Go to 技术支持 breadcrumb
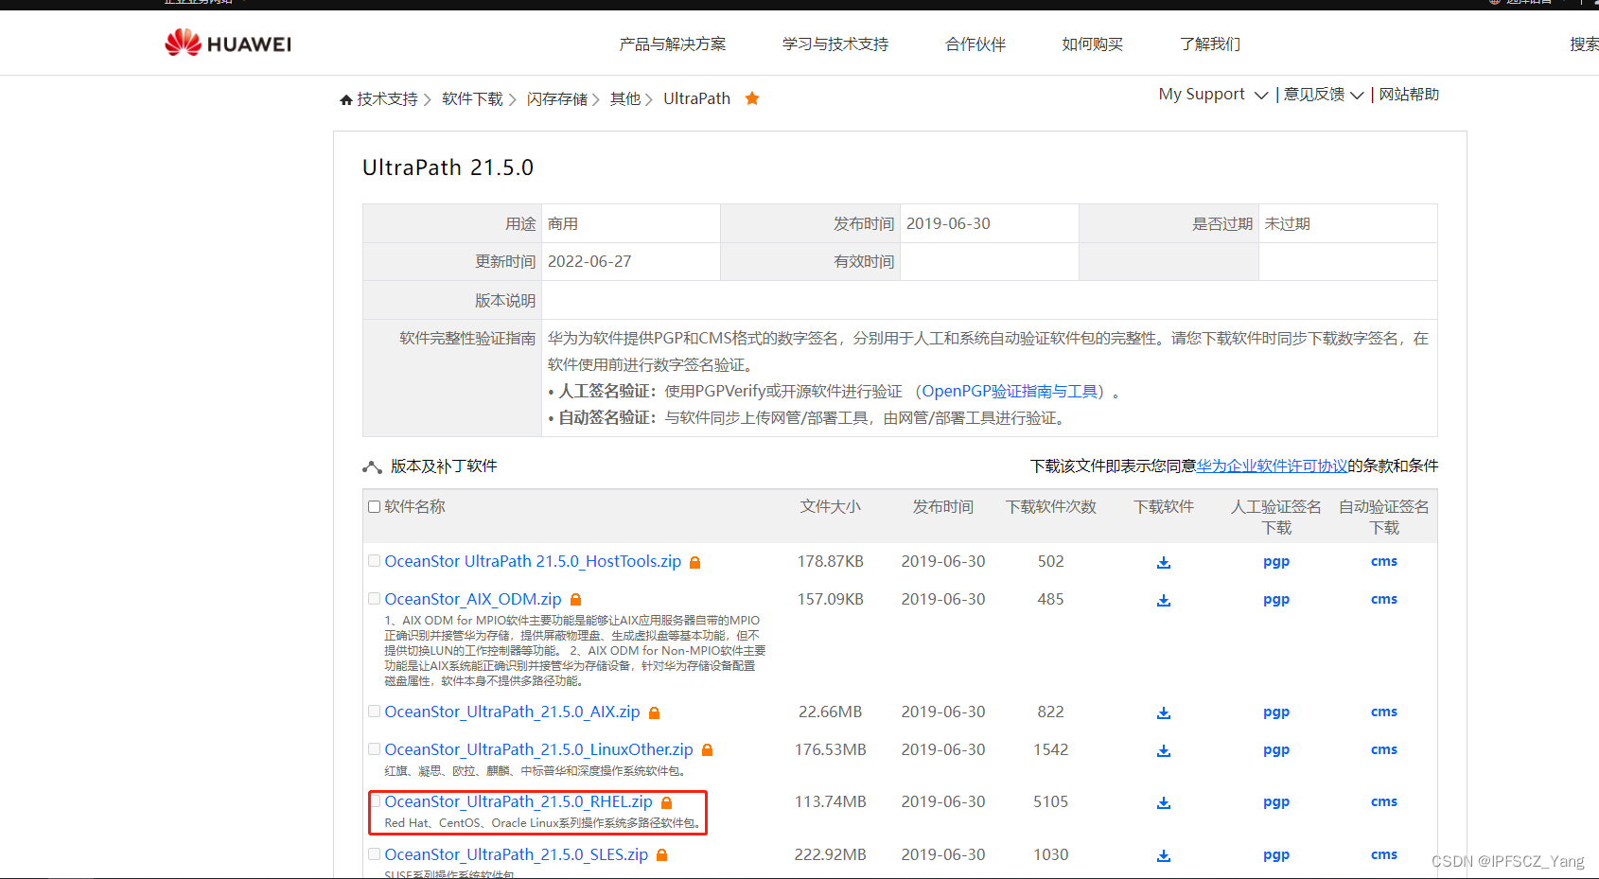 tap(387, 99)
